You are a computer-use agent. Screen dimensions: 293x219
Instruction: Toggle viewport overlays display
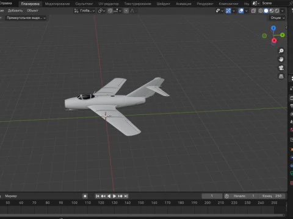click(x=241, y=11)
